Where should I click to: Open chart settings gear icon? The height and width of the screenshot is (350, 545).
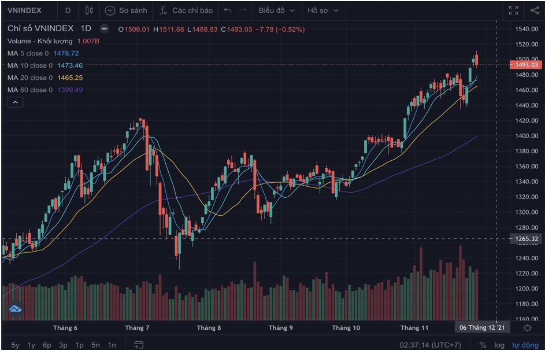pyautogui.click(x=527, y=328)
